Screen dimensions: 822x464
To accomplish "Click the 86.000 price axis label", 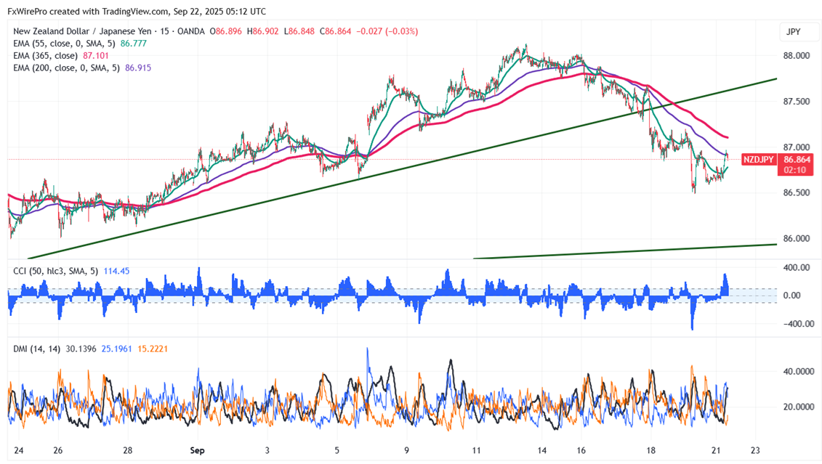I will coord(796,238).
